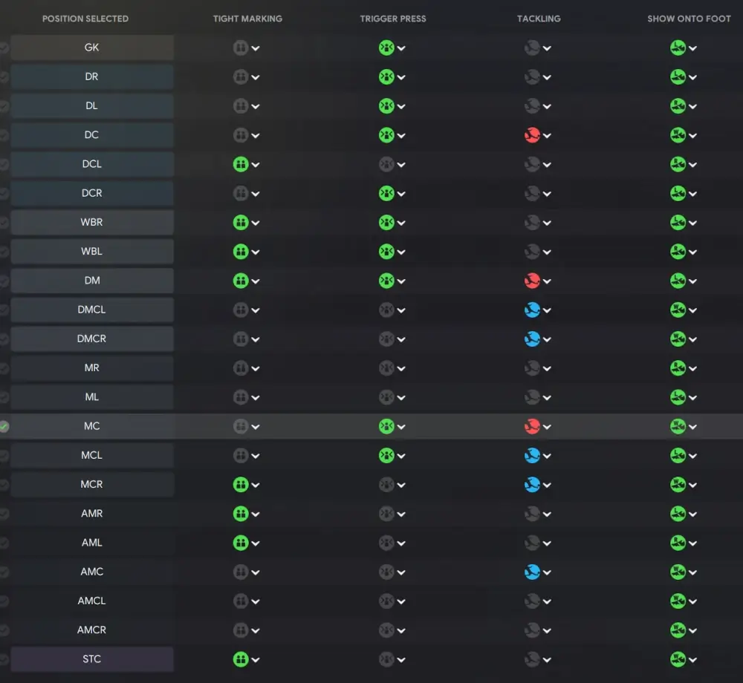Click the Show Onto Foot column header
Screen dimensions: 743x683
pos(689,19)
